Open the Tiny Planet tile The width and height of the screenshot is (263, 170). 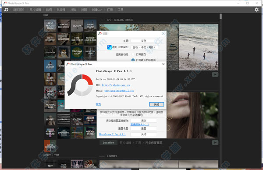[x=50, y=66]
